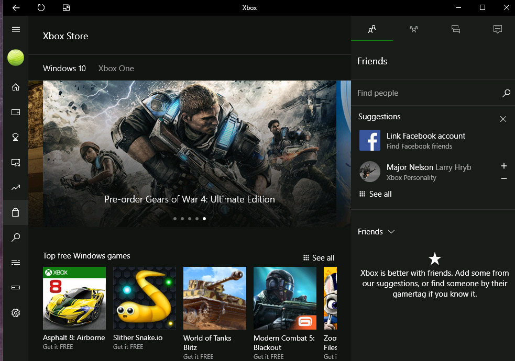Switch to the Messages tab icon
This screenshot has width=515, height=361.
(456, 29)
